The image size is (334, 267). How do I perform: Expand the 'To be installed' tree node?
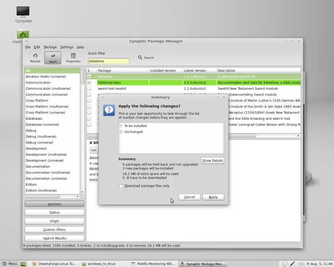pyautogui.click(x=121, y=126)
